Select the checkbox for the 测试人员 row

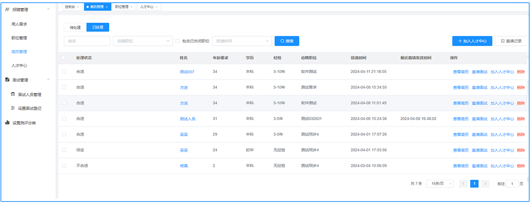tap(64, 118)
